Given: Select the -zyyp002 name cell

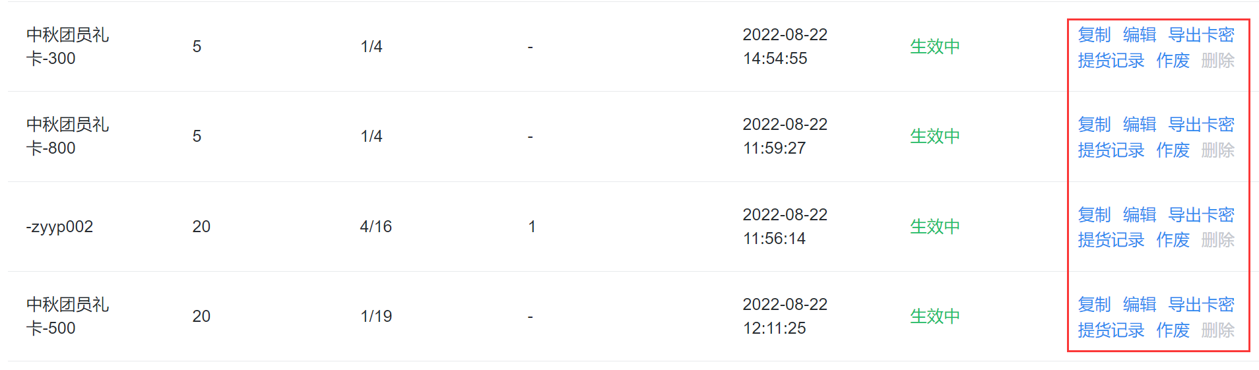Looking at the screenshot, I should pyautogui.click(x=59, y=227).
